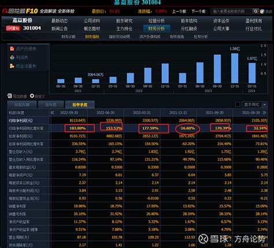Open the 现金流量表 cash flow icon
The image size is (274, 248).
(x=12, y=66)
